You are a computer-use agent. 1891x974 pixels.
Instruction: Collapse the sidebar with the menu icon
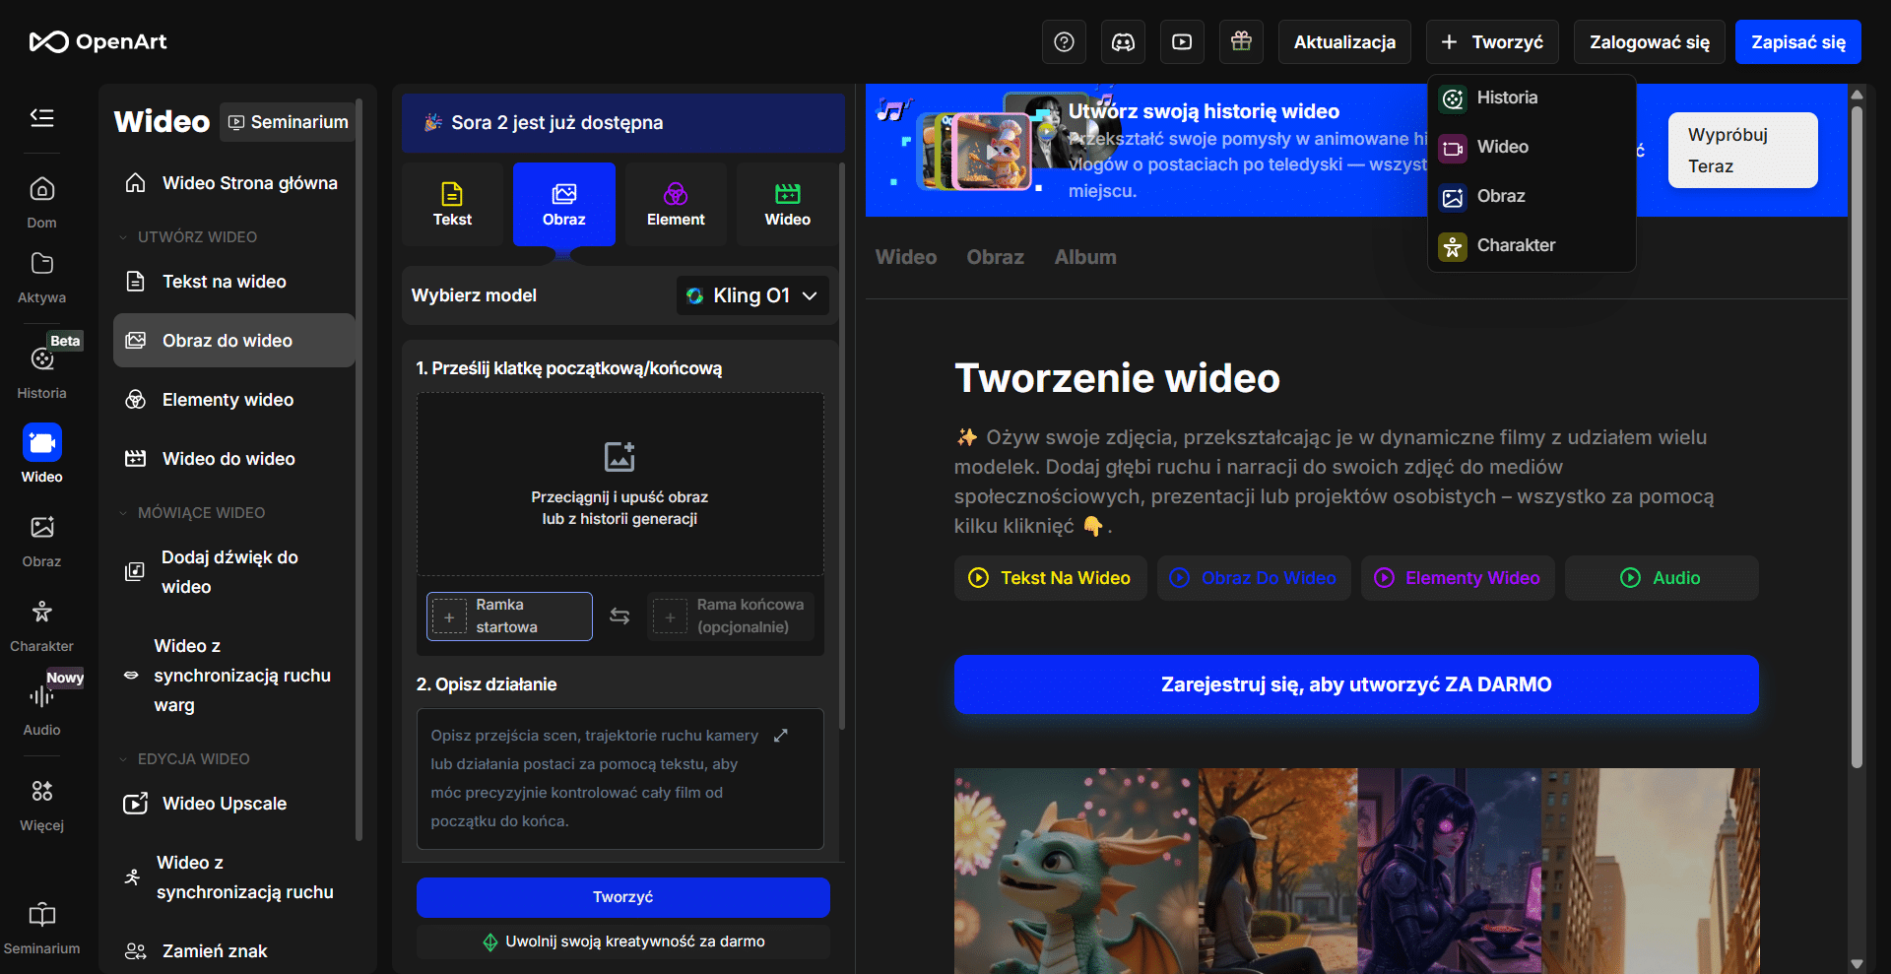click(42, 118)
